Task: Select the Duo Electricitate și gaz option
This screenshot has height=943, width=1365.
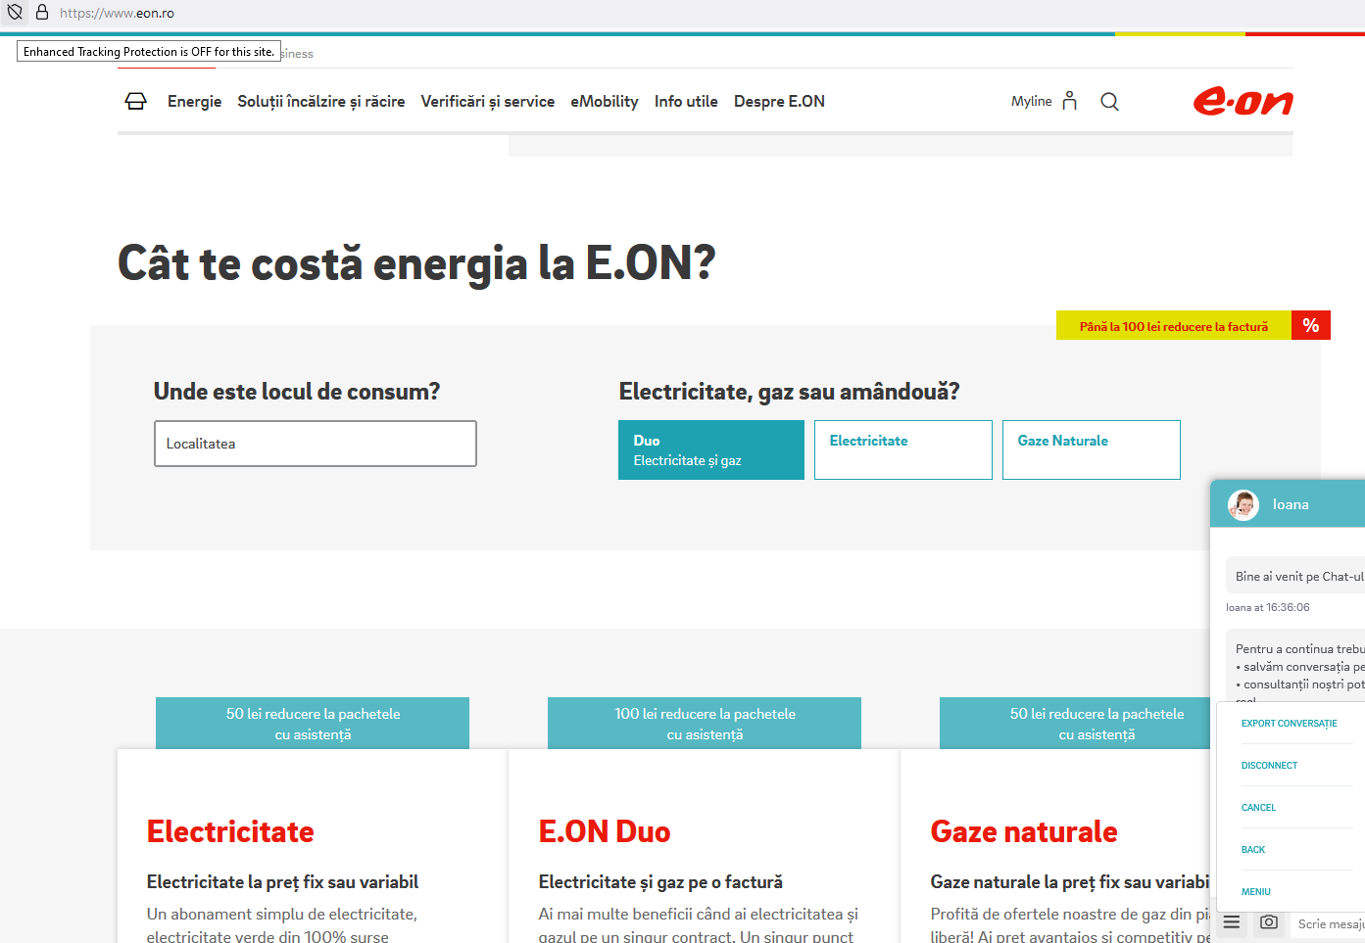Action: tap(710, 449)
